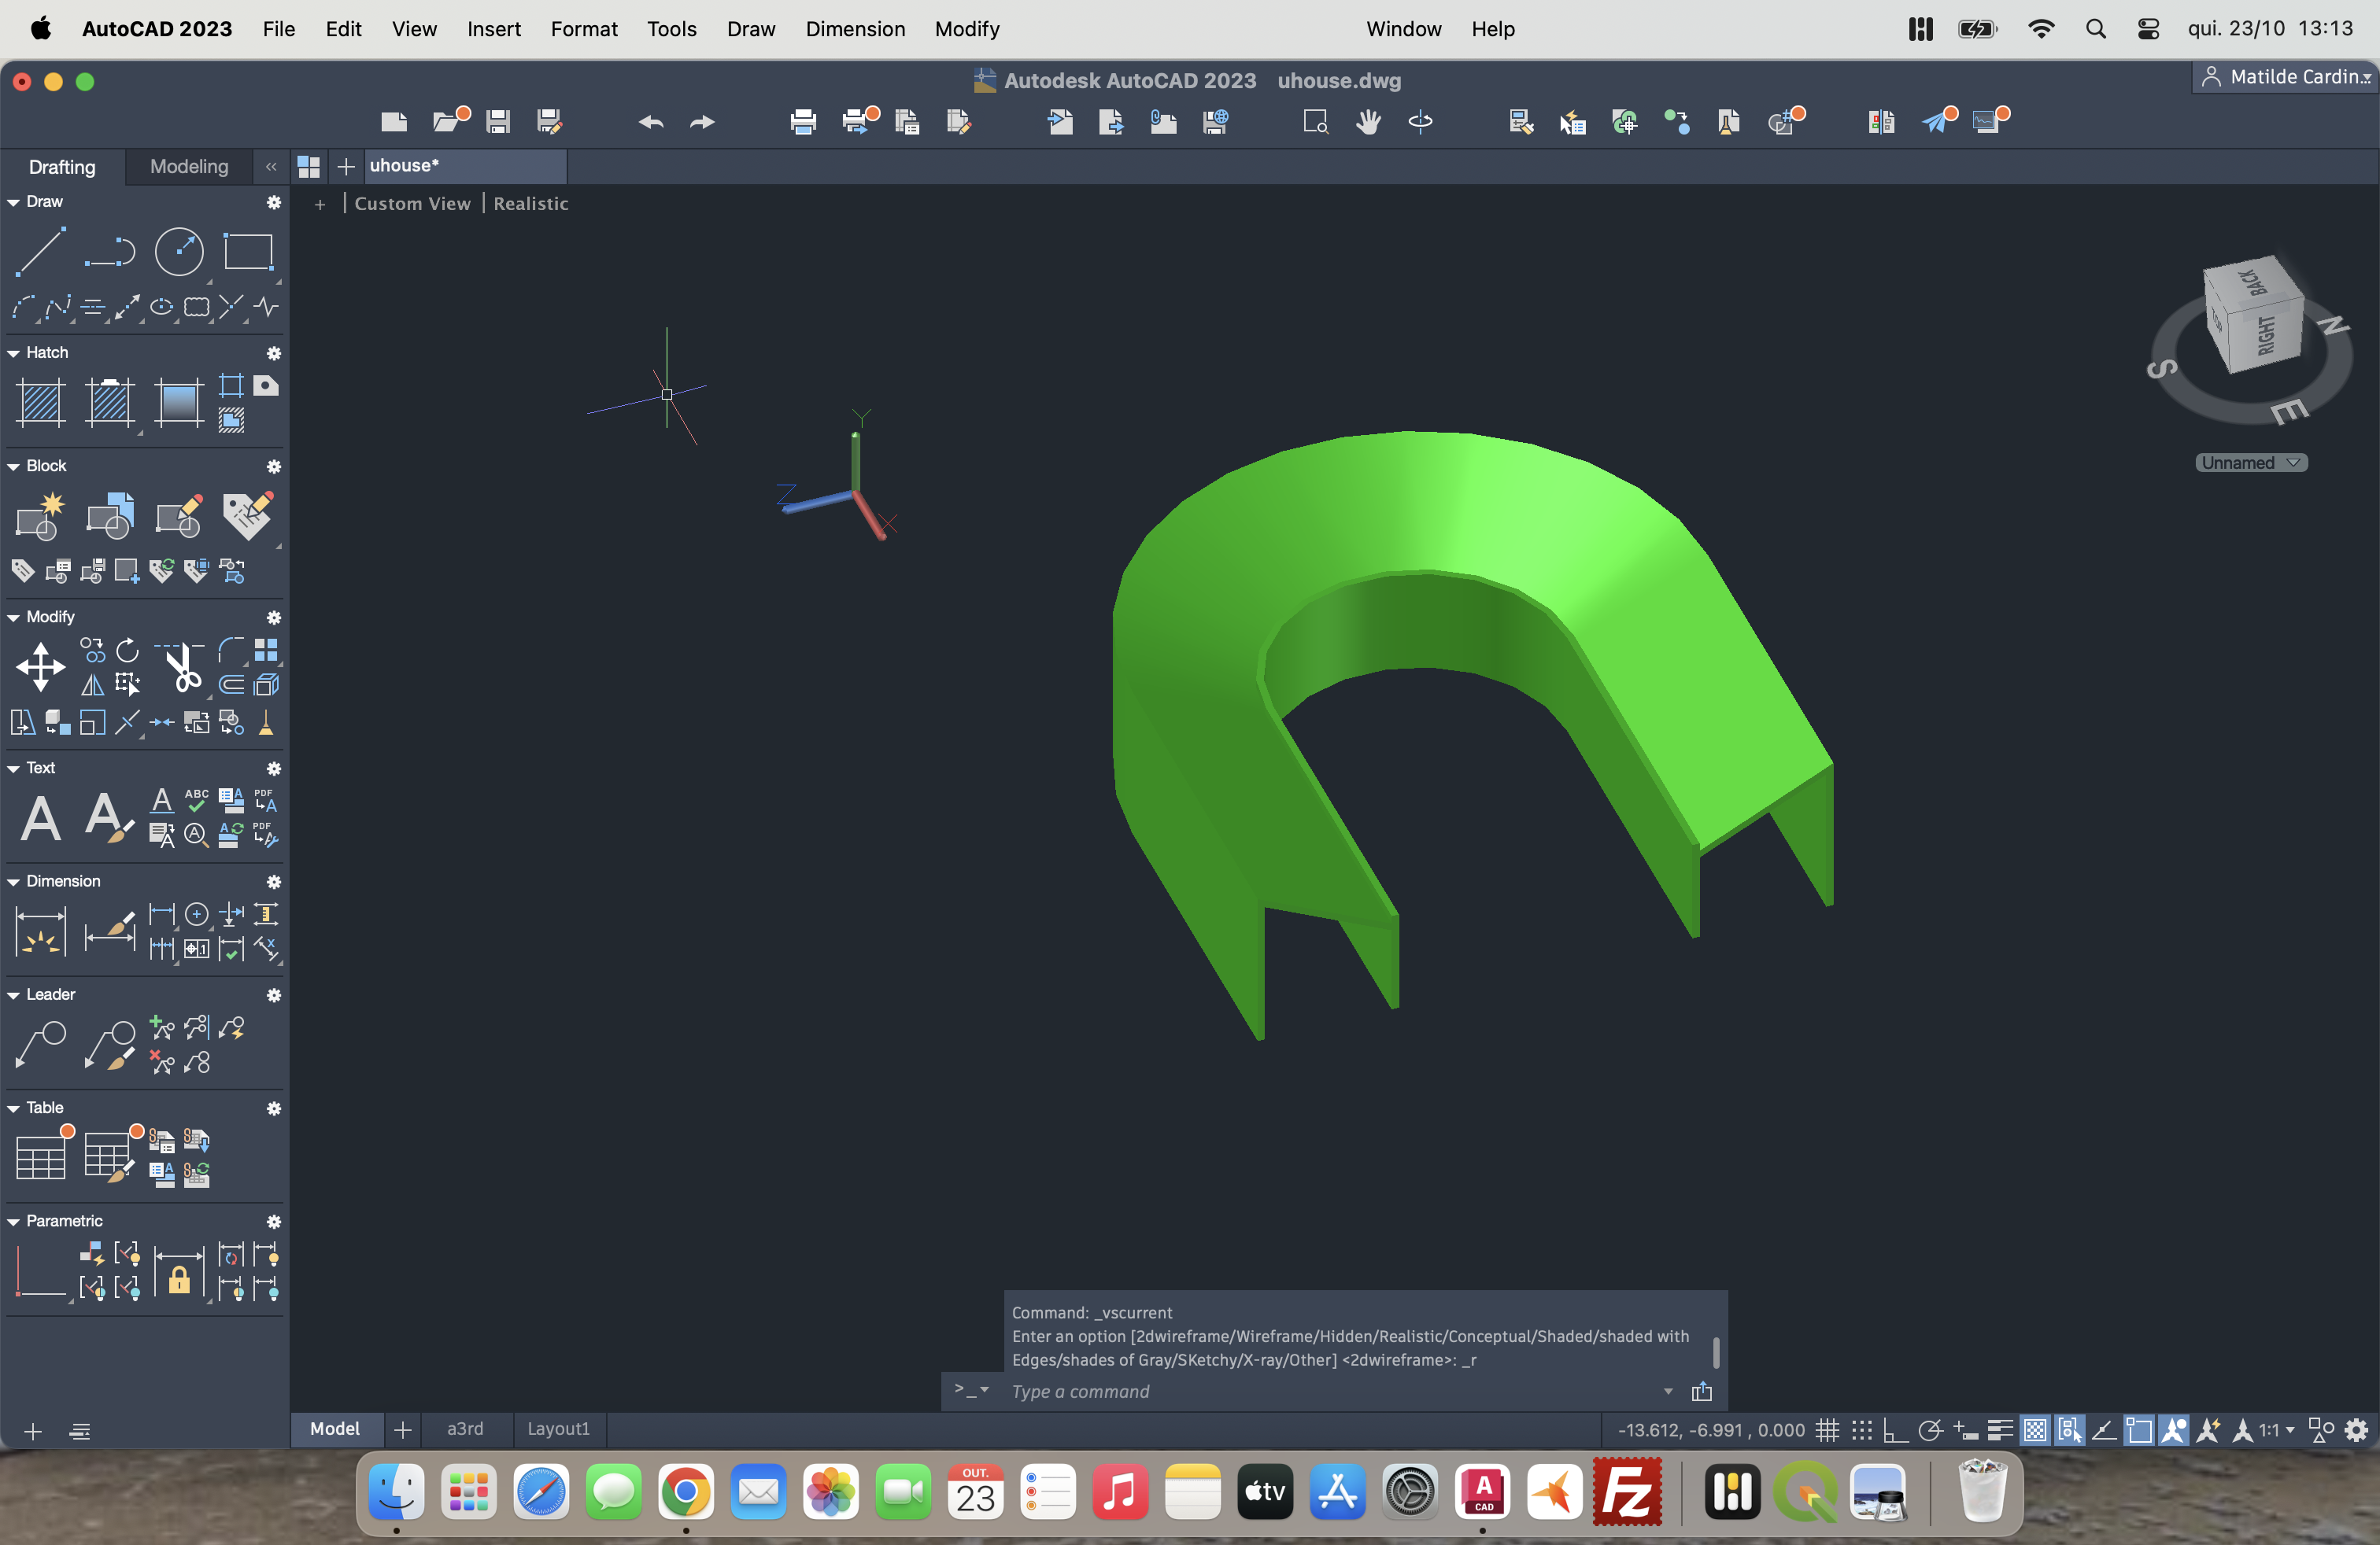Collapse the Hatch panel section
2380x1545 pixels.
(14, 352)
